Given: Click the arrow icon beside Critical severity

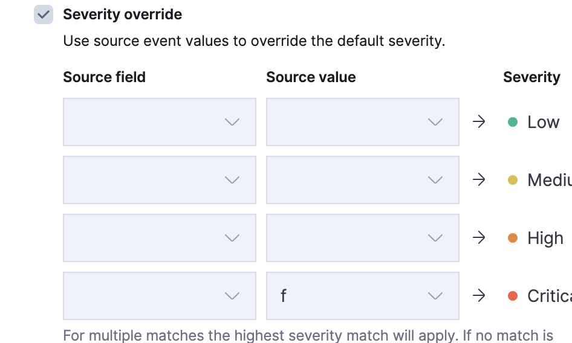Looking at the screenshot, I should (x=479, y=296).
